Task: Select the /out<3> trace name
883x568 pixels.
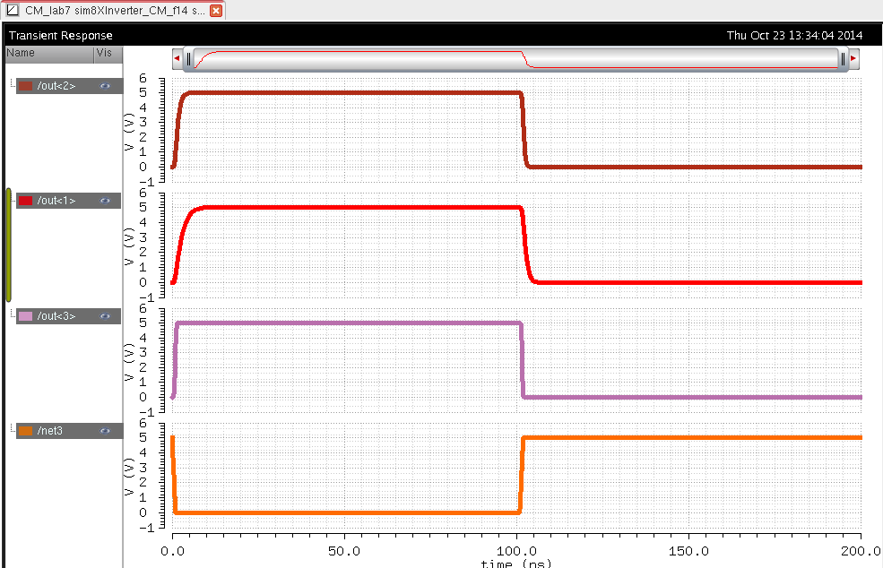Action: click(x=56, y=316)
